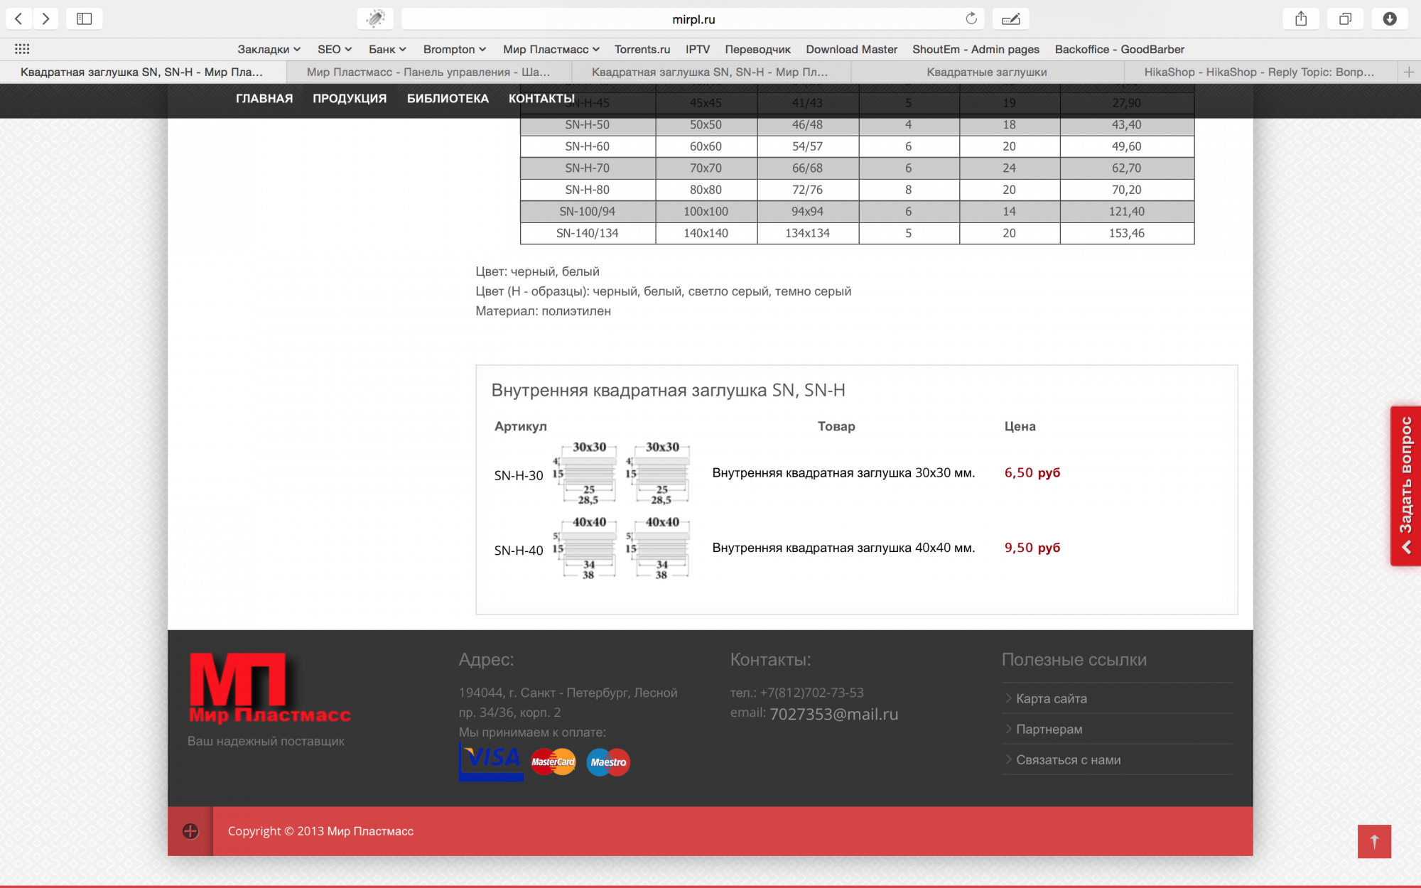
Task: Open the ПРОДУКЦИЯ menu item
Action: pos(350,99)
